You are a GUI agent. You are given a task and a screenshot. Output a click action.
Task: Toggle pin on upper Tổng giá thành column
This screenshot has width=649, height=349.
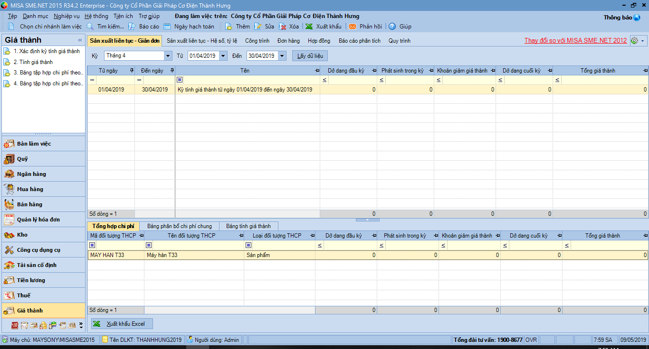coord(645,71)
